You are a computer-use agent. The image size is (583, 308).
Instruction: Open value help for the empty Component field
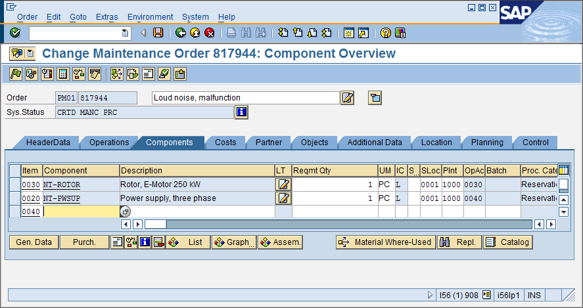126,211
